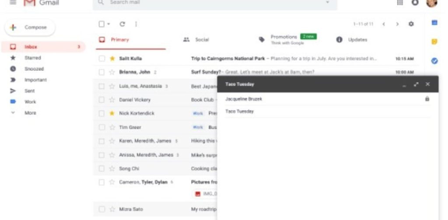Star the Tim Greer email
The image size is (448, 220).
[x=112, y=127]
